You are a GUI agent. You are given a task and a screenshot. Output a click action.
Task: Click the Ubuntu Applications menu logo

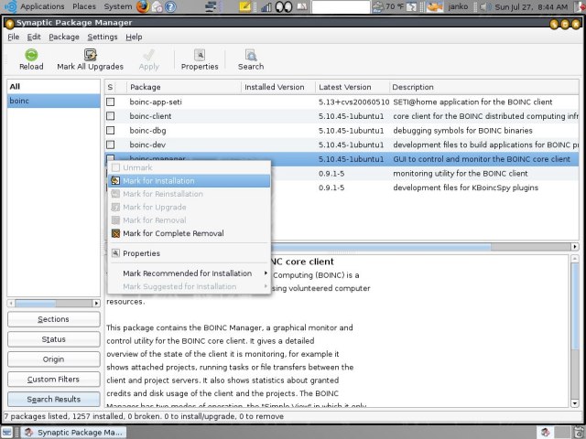[10, 6]
